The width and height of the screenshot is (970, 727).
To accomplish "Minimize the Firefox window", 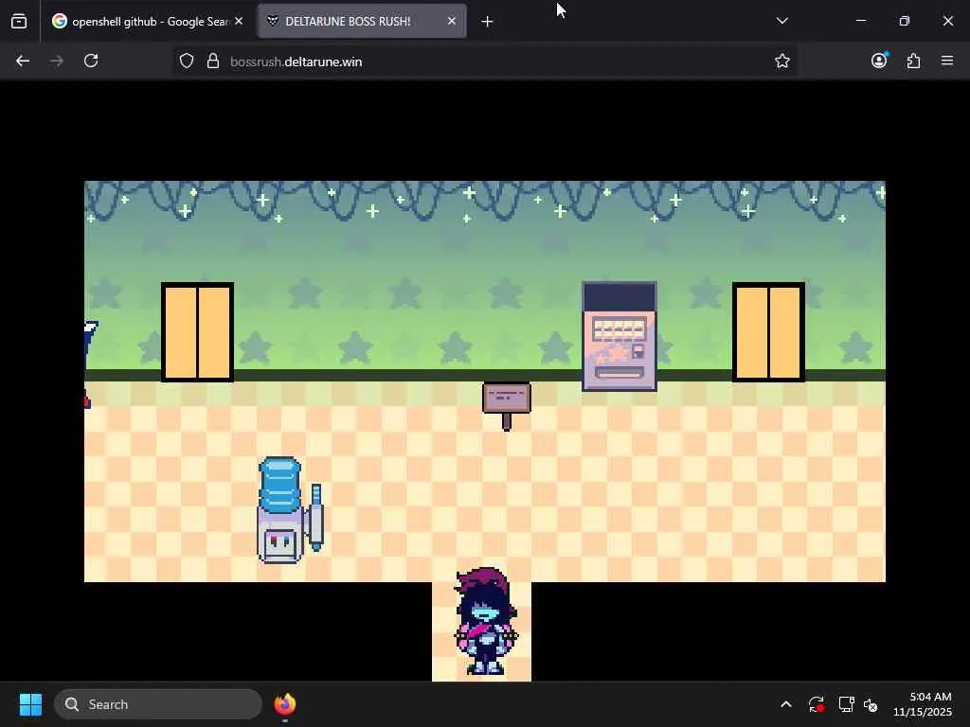I will [x=860, y=21].
